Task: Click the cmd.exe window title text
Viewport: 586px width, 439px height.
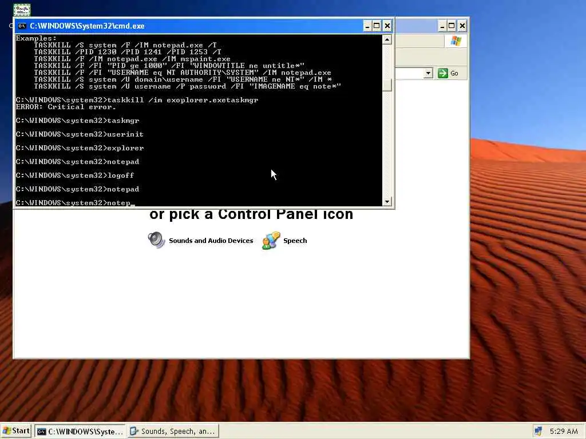Action: point(87,26)
